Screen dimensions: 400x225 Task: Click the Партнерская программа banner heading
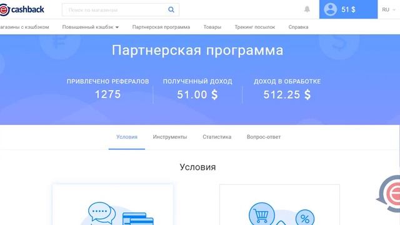point(197,51)
